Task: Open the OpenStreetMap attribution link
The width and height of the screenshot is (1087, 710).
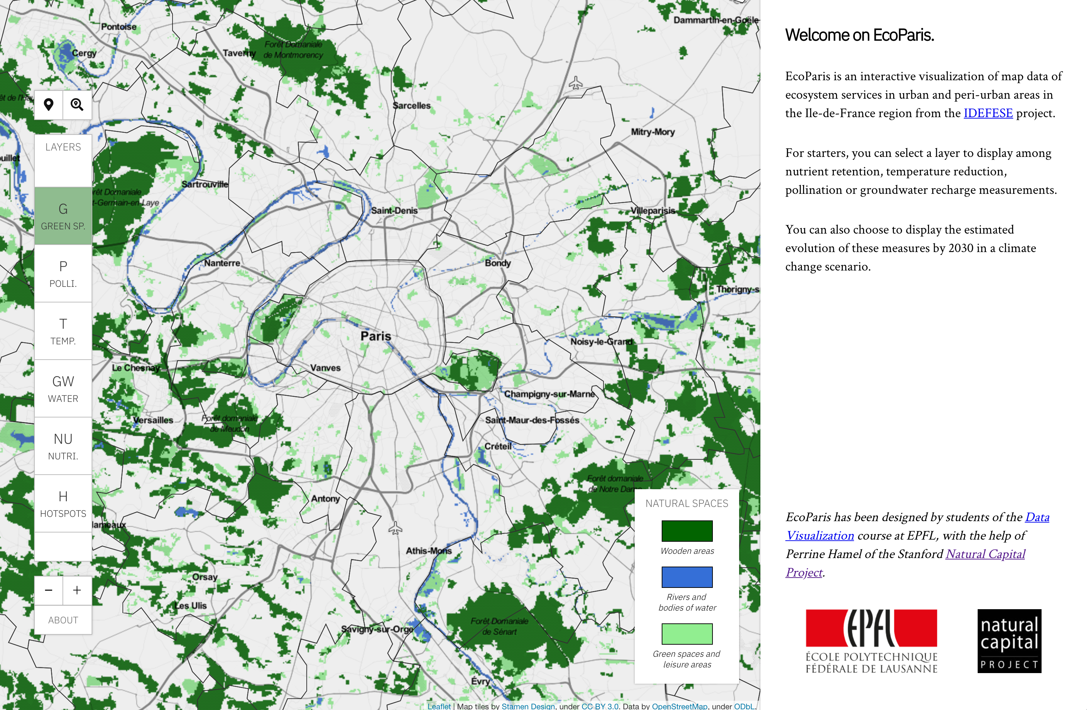Action: click(679, 706)
